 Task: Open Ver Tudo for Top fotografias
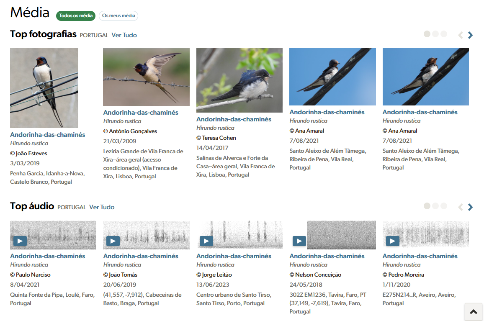tap(124, 35)
